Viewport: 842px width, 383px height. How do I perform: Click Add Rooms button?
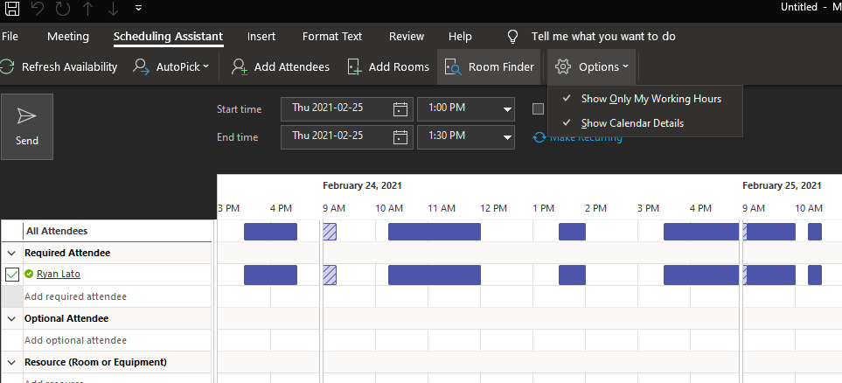point(389,67)
